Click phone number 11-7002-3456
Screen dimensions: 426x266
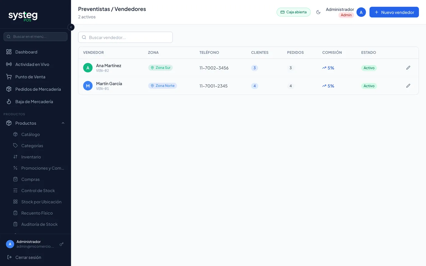pos(214,68)
